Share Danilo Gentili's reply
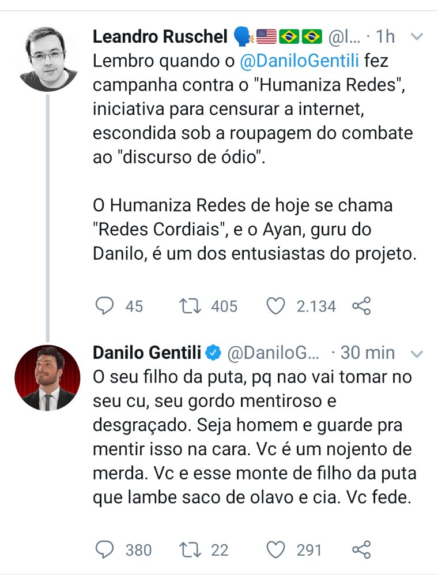This screenshot has height=577, width=438. [x=361, y=550]
